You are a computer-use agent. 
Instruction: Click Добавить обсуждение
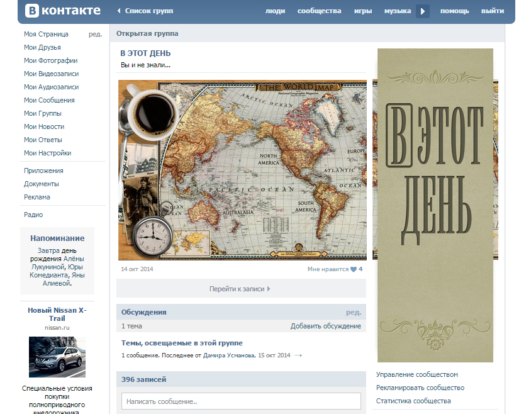click(326, 326)
